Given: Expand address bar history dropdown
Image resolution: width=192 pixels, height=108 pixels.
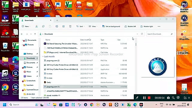Looking at the screenshot, I should click(137, 34).
